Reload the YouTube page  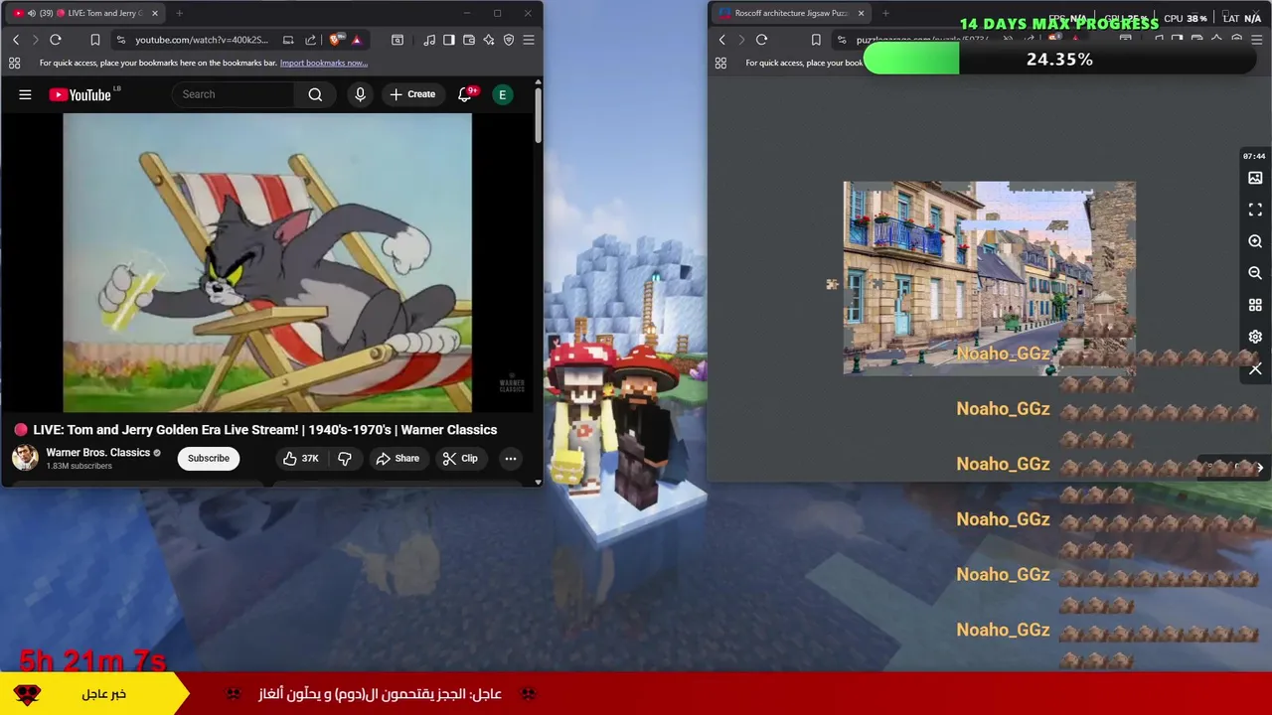coord(56,40)
